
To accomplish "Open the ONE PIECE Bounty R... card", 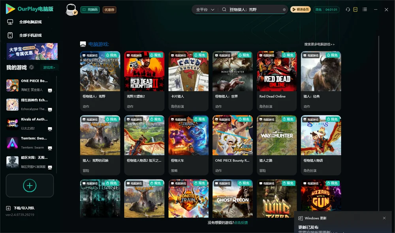I will [233, 145].
